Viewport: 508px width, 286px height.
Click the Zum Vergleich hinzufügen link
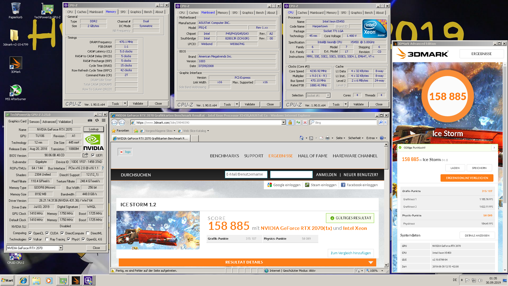tap(351, 253)
